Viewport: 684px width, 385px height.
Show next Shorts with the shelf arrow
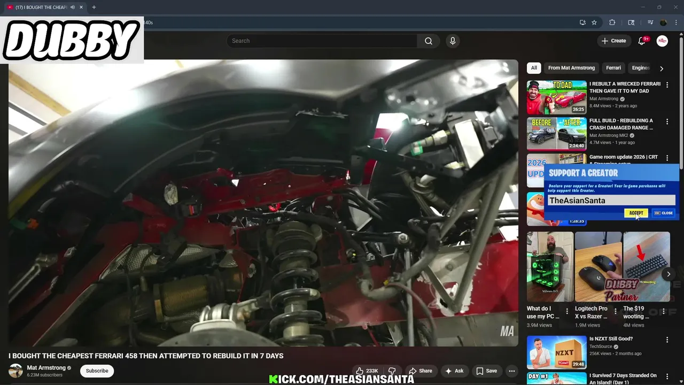669,274
